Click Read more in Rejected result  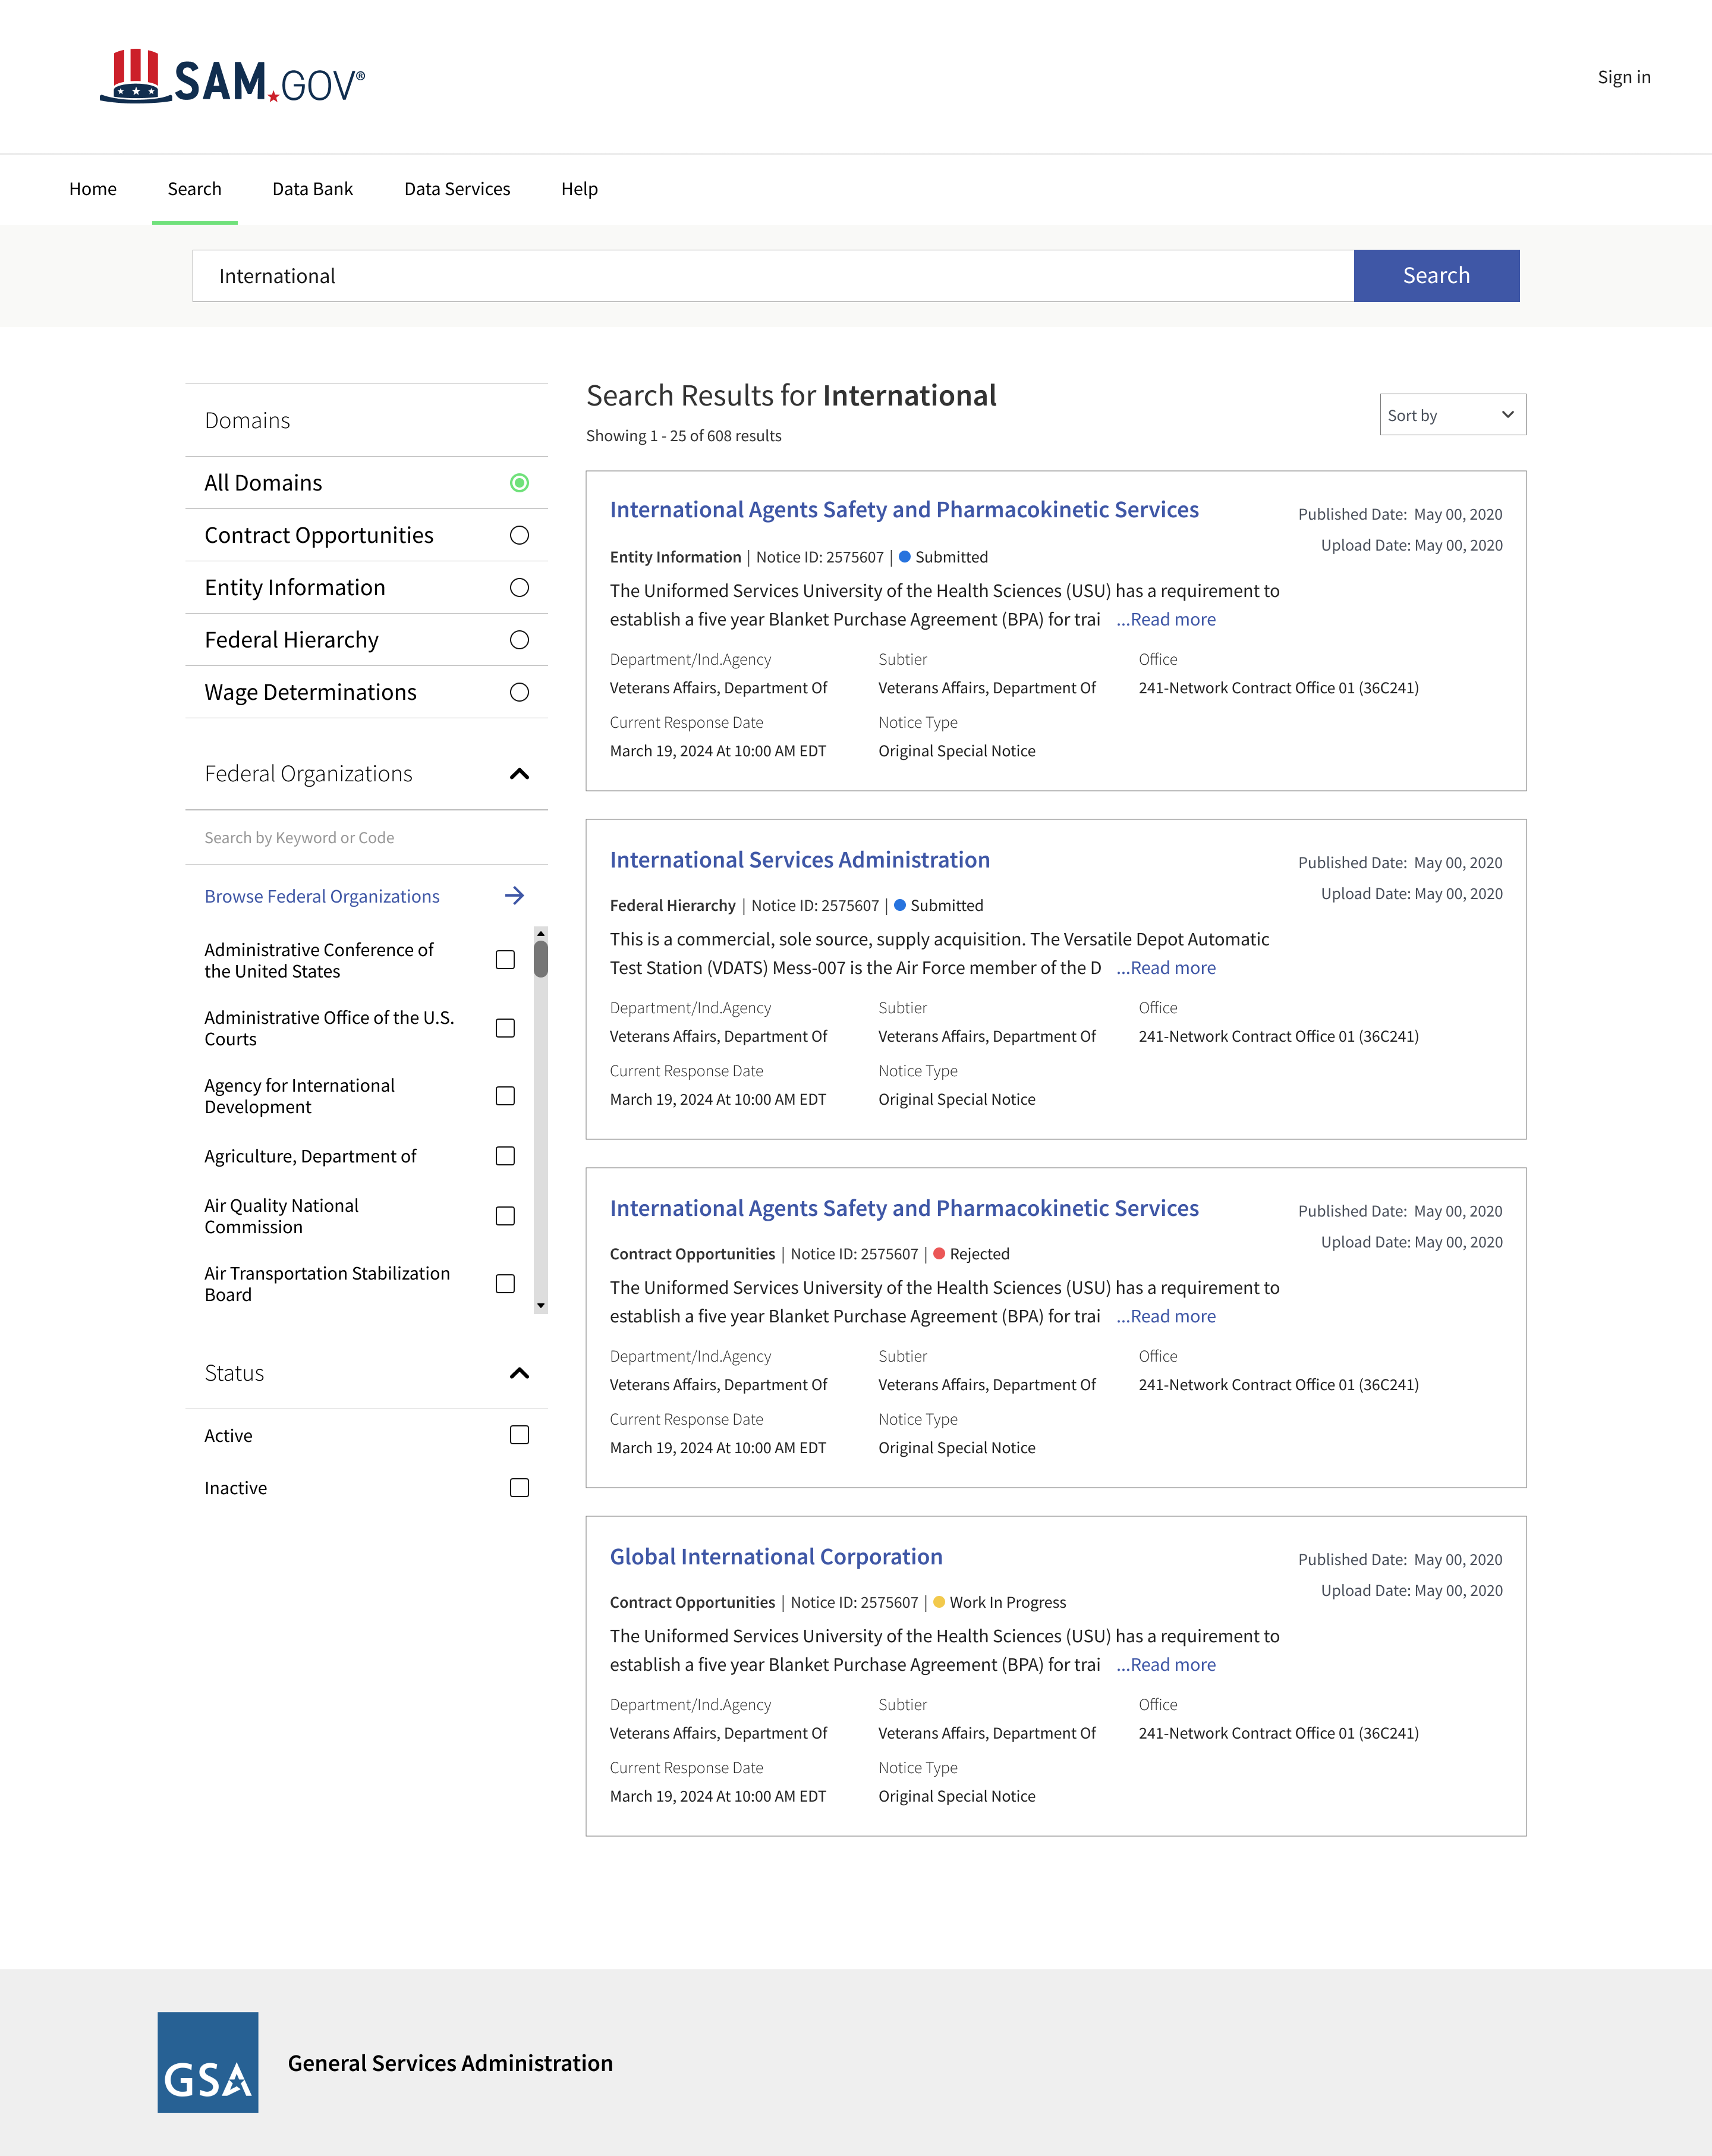(1166, 1317)
